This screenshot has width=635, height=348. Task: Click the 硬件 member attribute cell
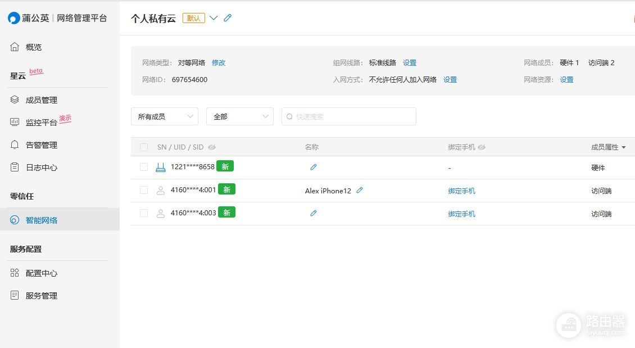coord(598,168)
